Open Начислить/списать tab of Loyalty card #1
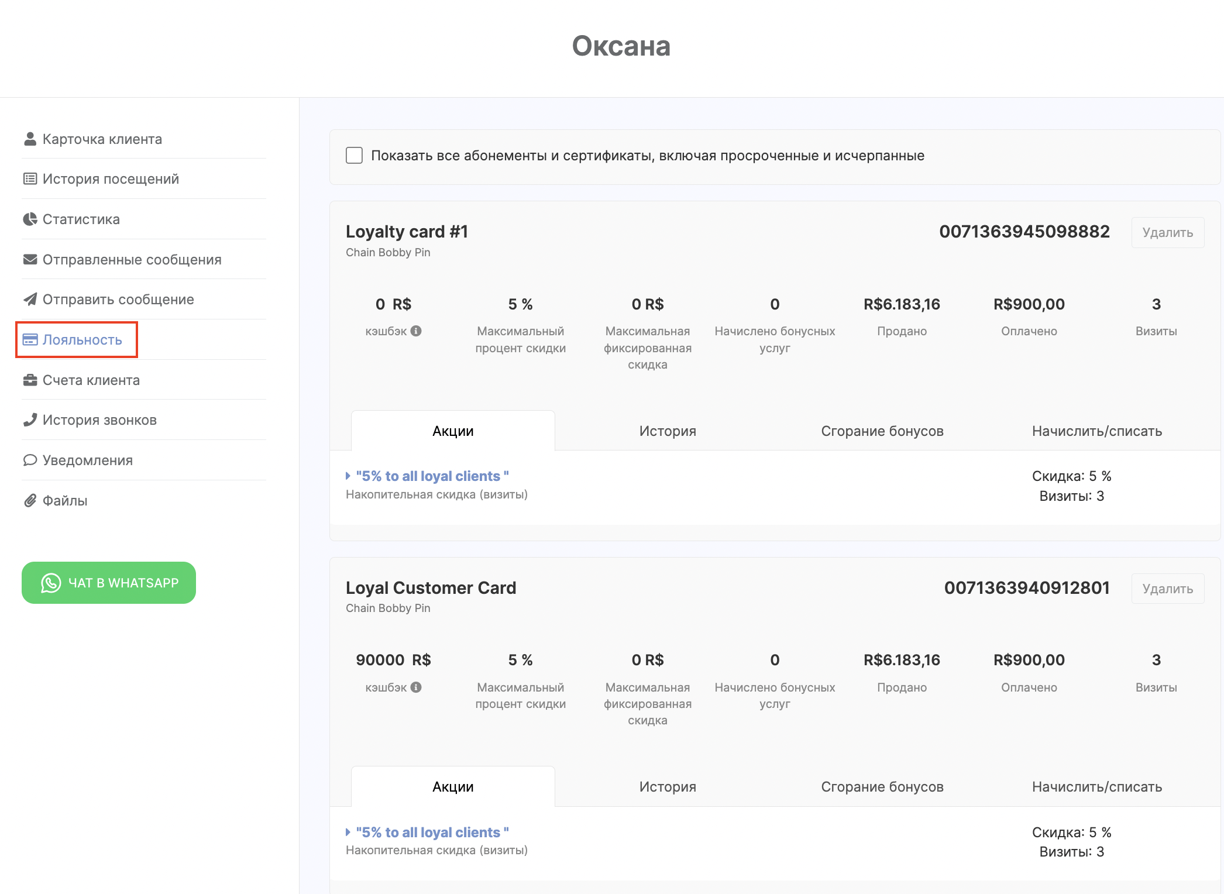This screenshot has height=894, width=1224. [x=1096, y=431]
